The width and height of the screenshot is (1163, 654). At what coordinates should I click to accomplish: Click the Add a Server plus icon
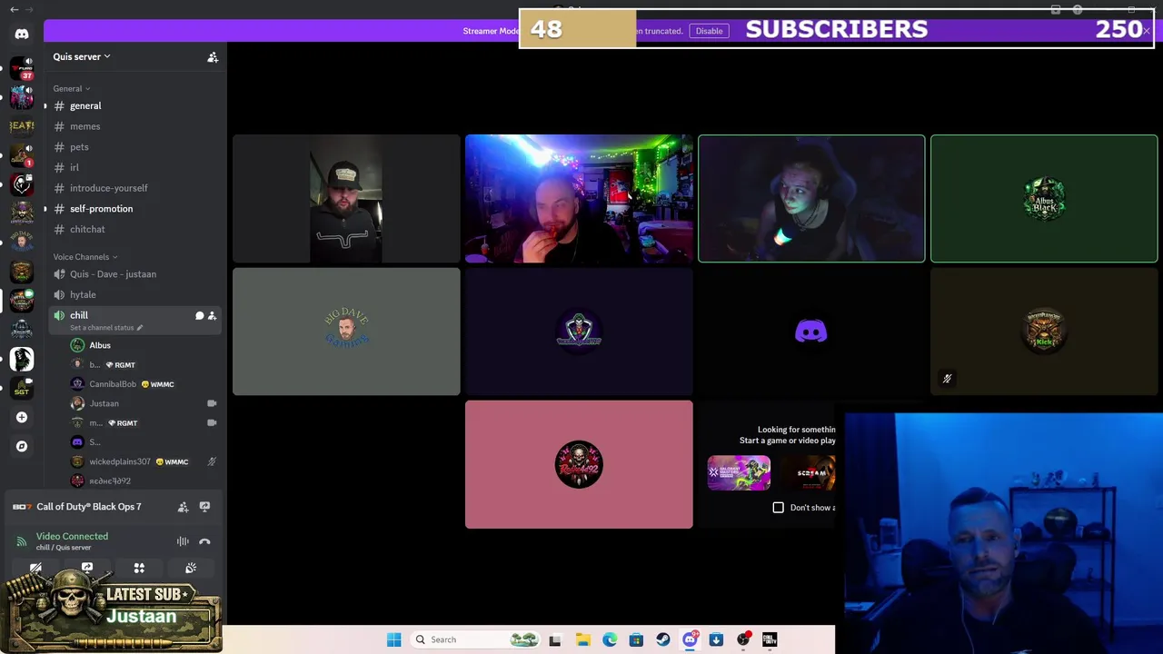click(22, 417)
